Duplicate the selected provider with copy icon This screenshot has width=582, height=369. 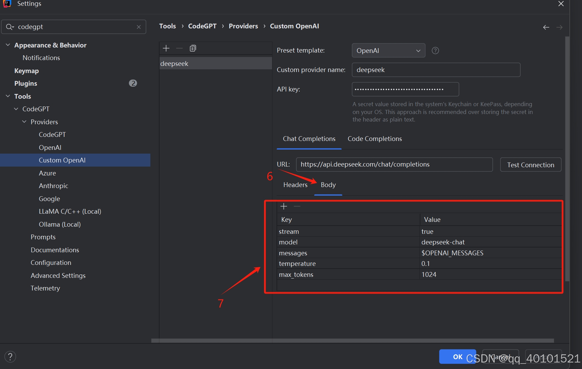point(193,48)
